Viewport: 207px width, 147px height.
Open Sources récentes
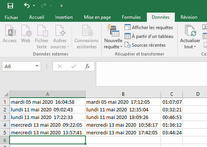tap(145, 45)
